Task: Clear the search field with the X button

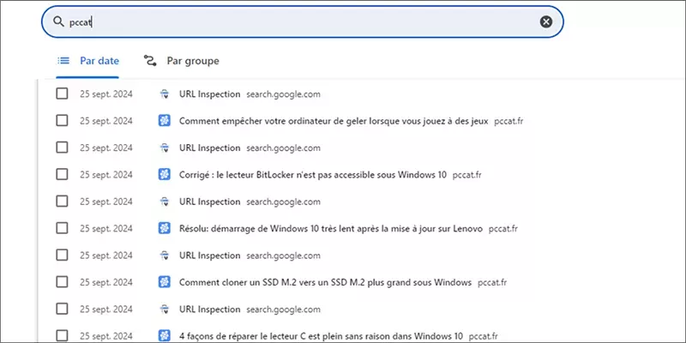Action: click(x=545, y=21)
